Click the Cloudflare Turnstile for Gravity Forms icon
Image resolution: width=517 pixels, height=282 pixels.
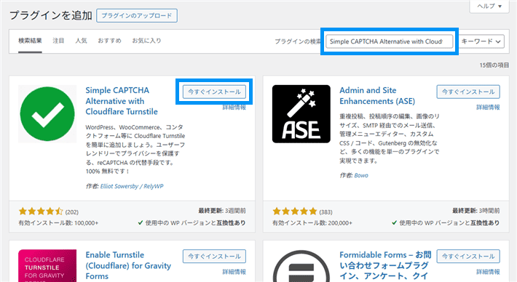tap(47, 265)
